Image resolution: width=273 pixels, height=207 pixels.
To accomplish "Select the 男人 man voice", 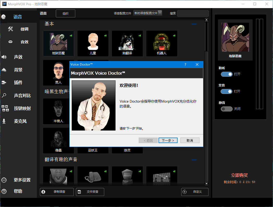I will tap(56, 73).
